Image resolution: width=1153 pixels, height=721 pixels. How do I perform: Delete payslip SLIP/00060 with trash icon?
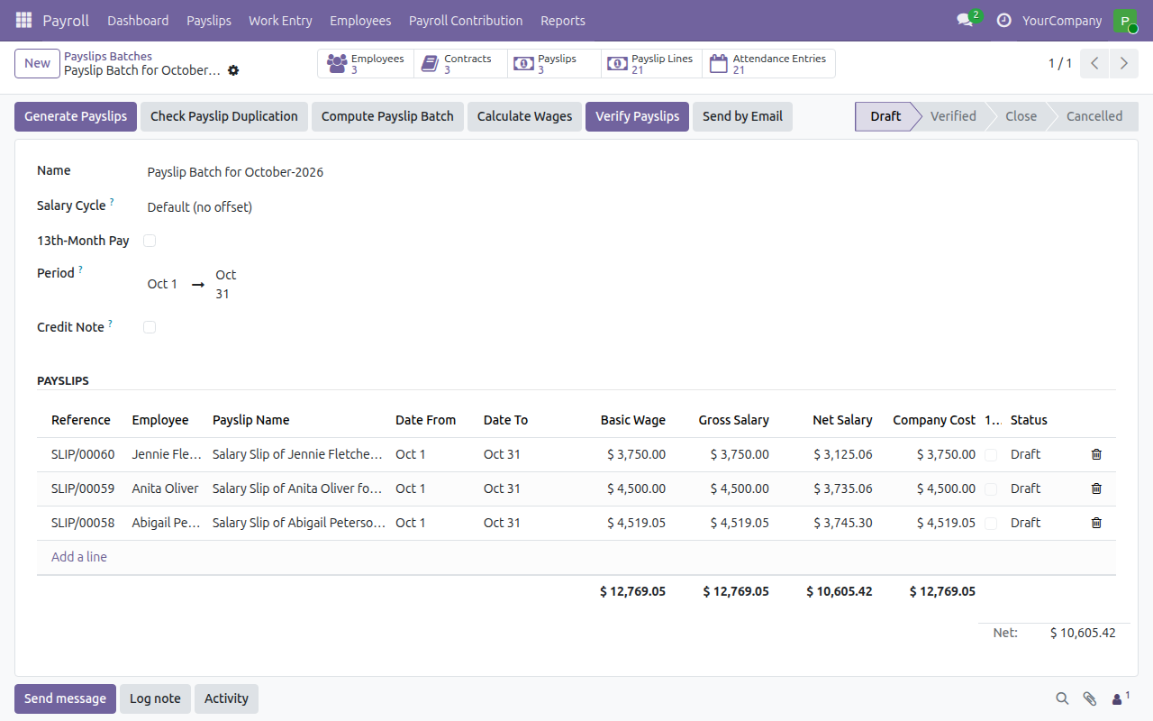pos(1096,454)
